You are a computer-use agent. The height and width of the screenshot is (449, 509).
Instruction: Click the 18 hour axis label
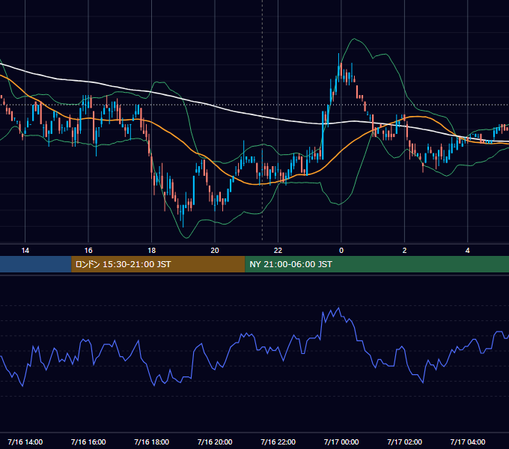coord(152,251)
